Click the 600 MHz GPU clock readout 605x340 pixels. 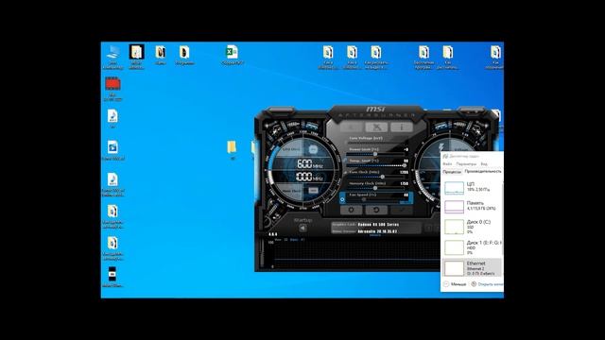click(x=309, y=164)
